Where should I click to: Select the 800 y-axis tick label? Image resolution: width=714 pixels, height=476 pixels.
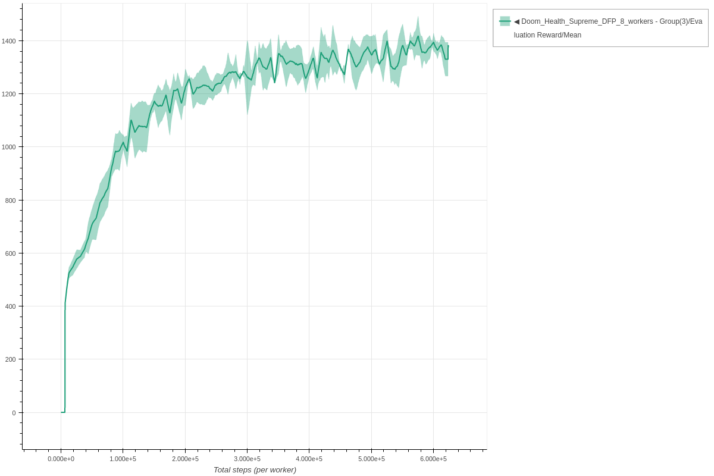click(x=12, y=201)
